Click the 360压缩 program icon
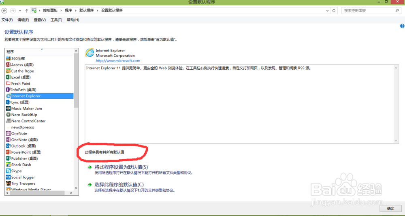The height and width of the screenshot is (216, 405). 8,59
